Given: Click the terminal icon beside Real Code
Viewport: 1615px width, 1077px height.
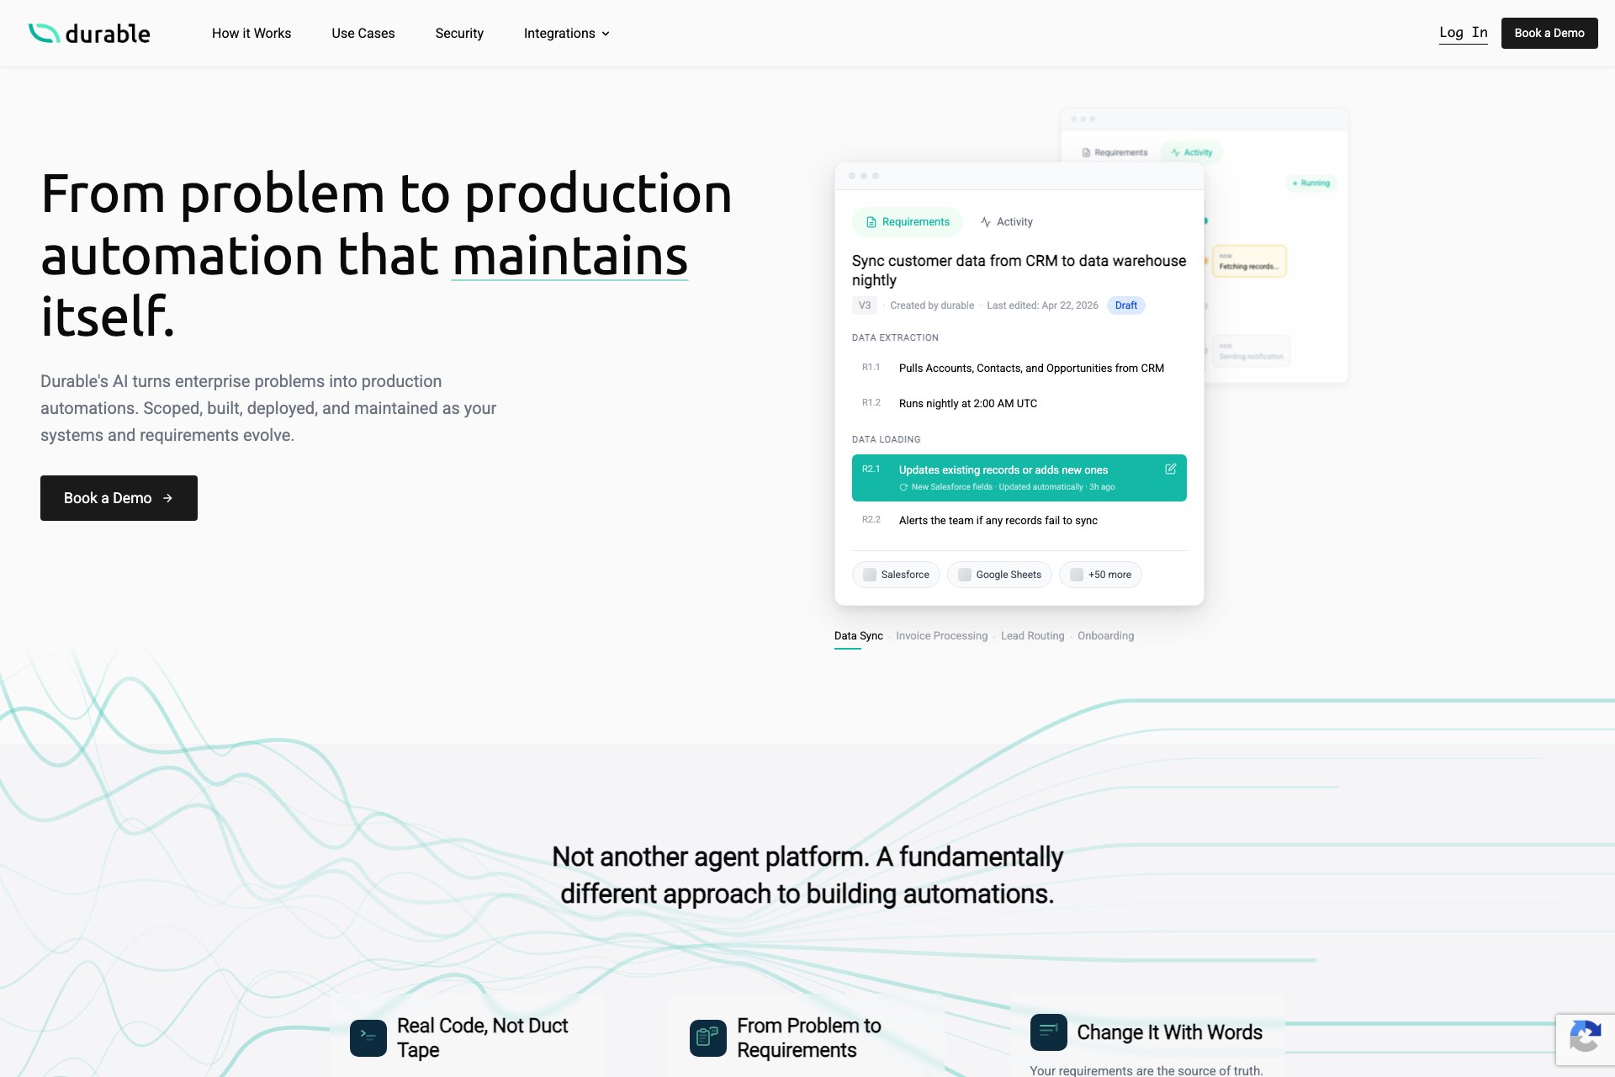Looking at the screenshot, I should coord(368,1037).
